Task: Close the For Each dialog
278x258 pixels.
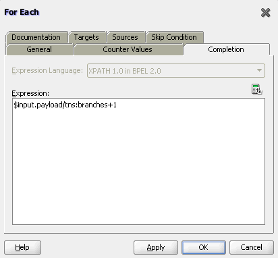Action: [265, 13]
